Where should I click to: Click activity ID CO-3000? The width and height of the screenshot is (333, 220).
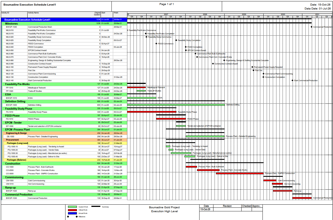pyautogui.click(x=10, y=174)
